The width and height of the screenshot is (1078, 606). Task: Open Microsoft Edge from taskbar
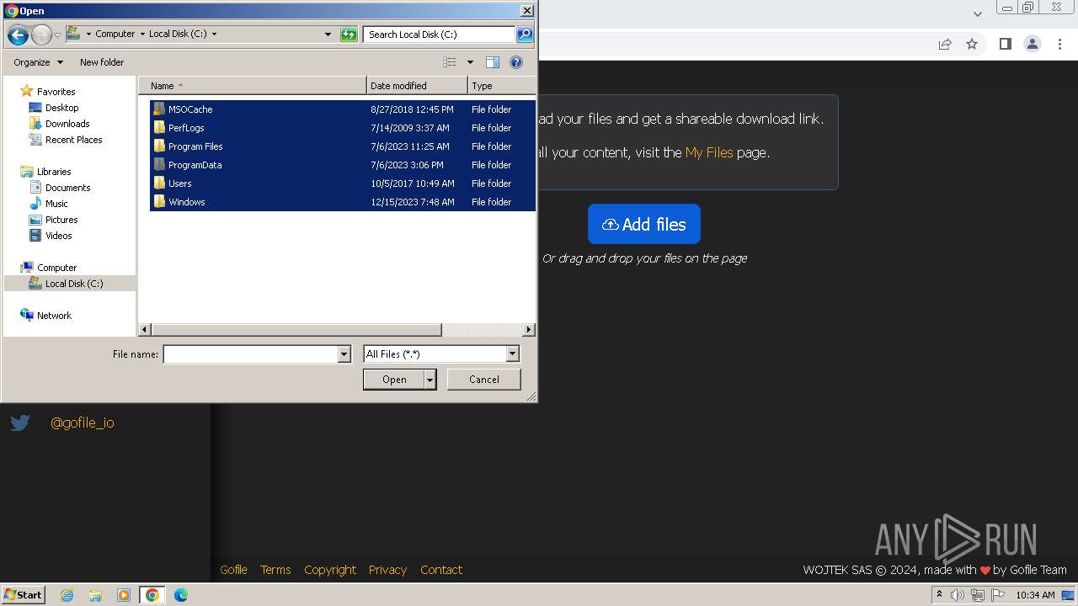[x=180, y=595]
